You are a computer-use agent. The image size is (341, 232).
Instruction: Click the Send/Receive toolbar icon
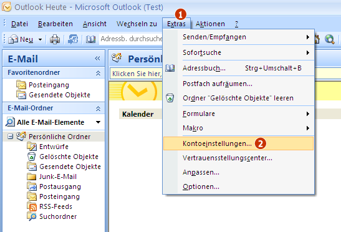click(73, 39)
